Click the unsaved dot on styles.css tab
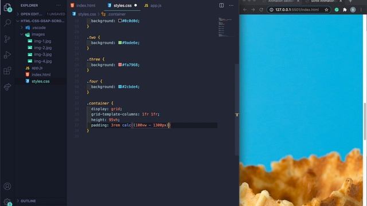This screenshot has width=367, height=206. click(x=135, y=5)
